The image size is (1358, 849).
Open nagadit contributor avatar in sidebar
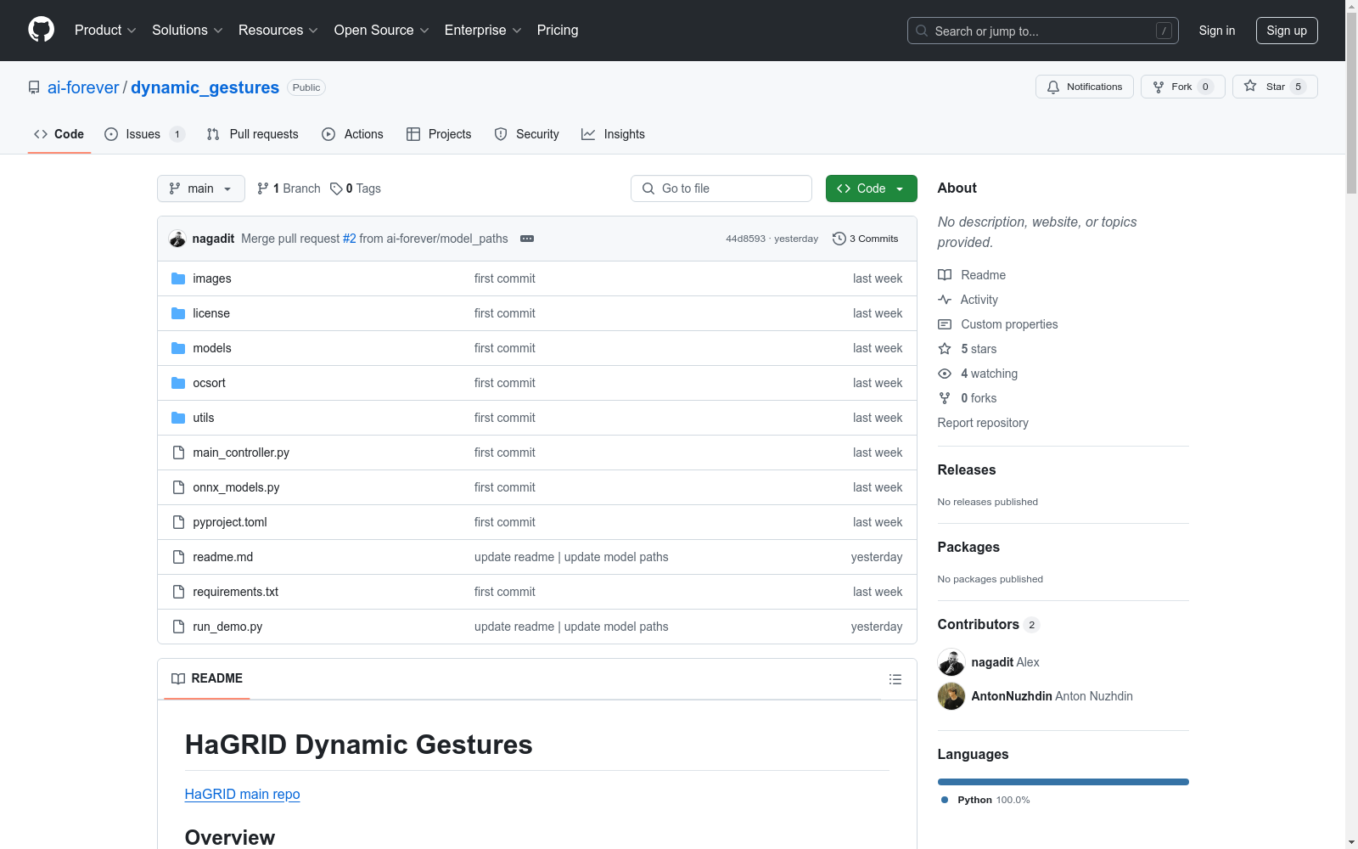[x=951, y=662]
